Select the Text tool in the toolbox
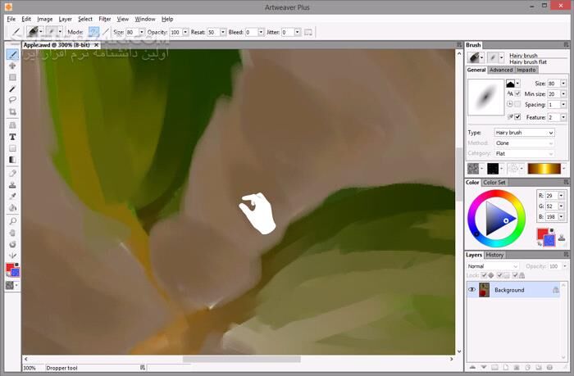Viewport: 574px width, 376px height. pos(13,137)
